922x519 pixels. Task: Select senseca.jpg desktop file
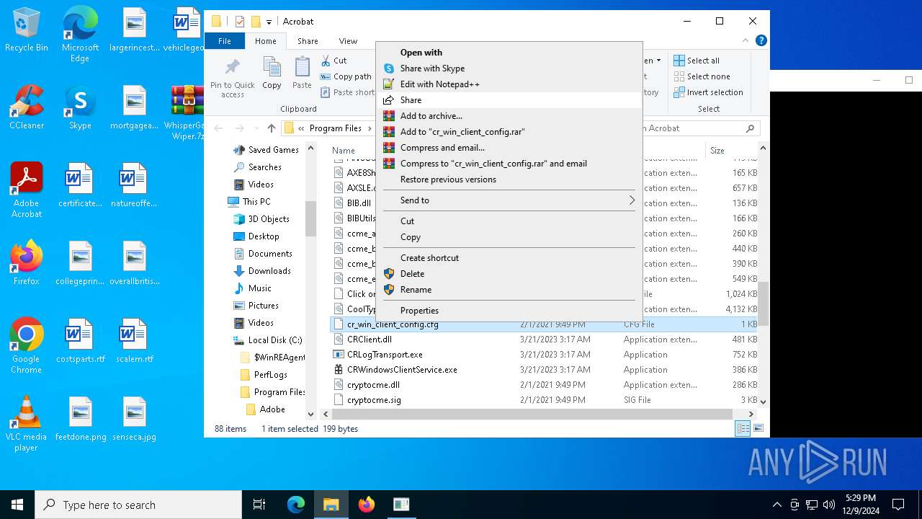134,419
